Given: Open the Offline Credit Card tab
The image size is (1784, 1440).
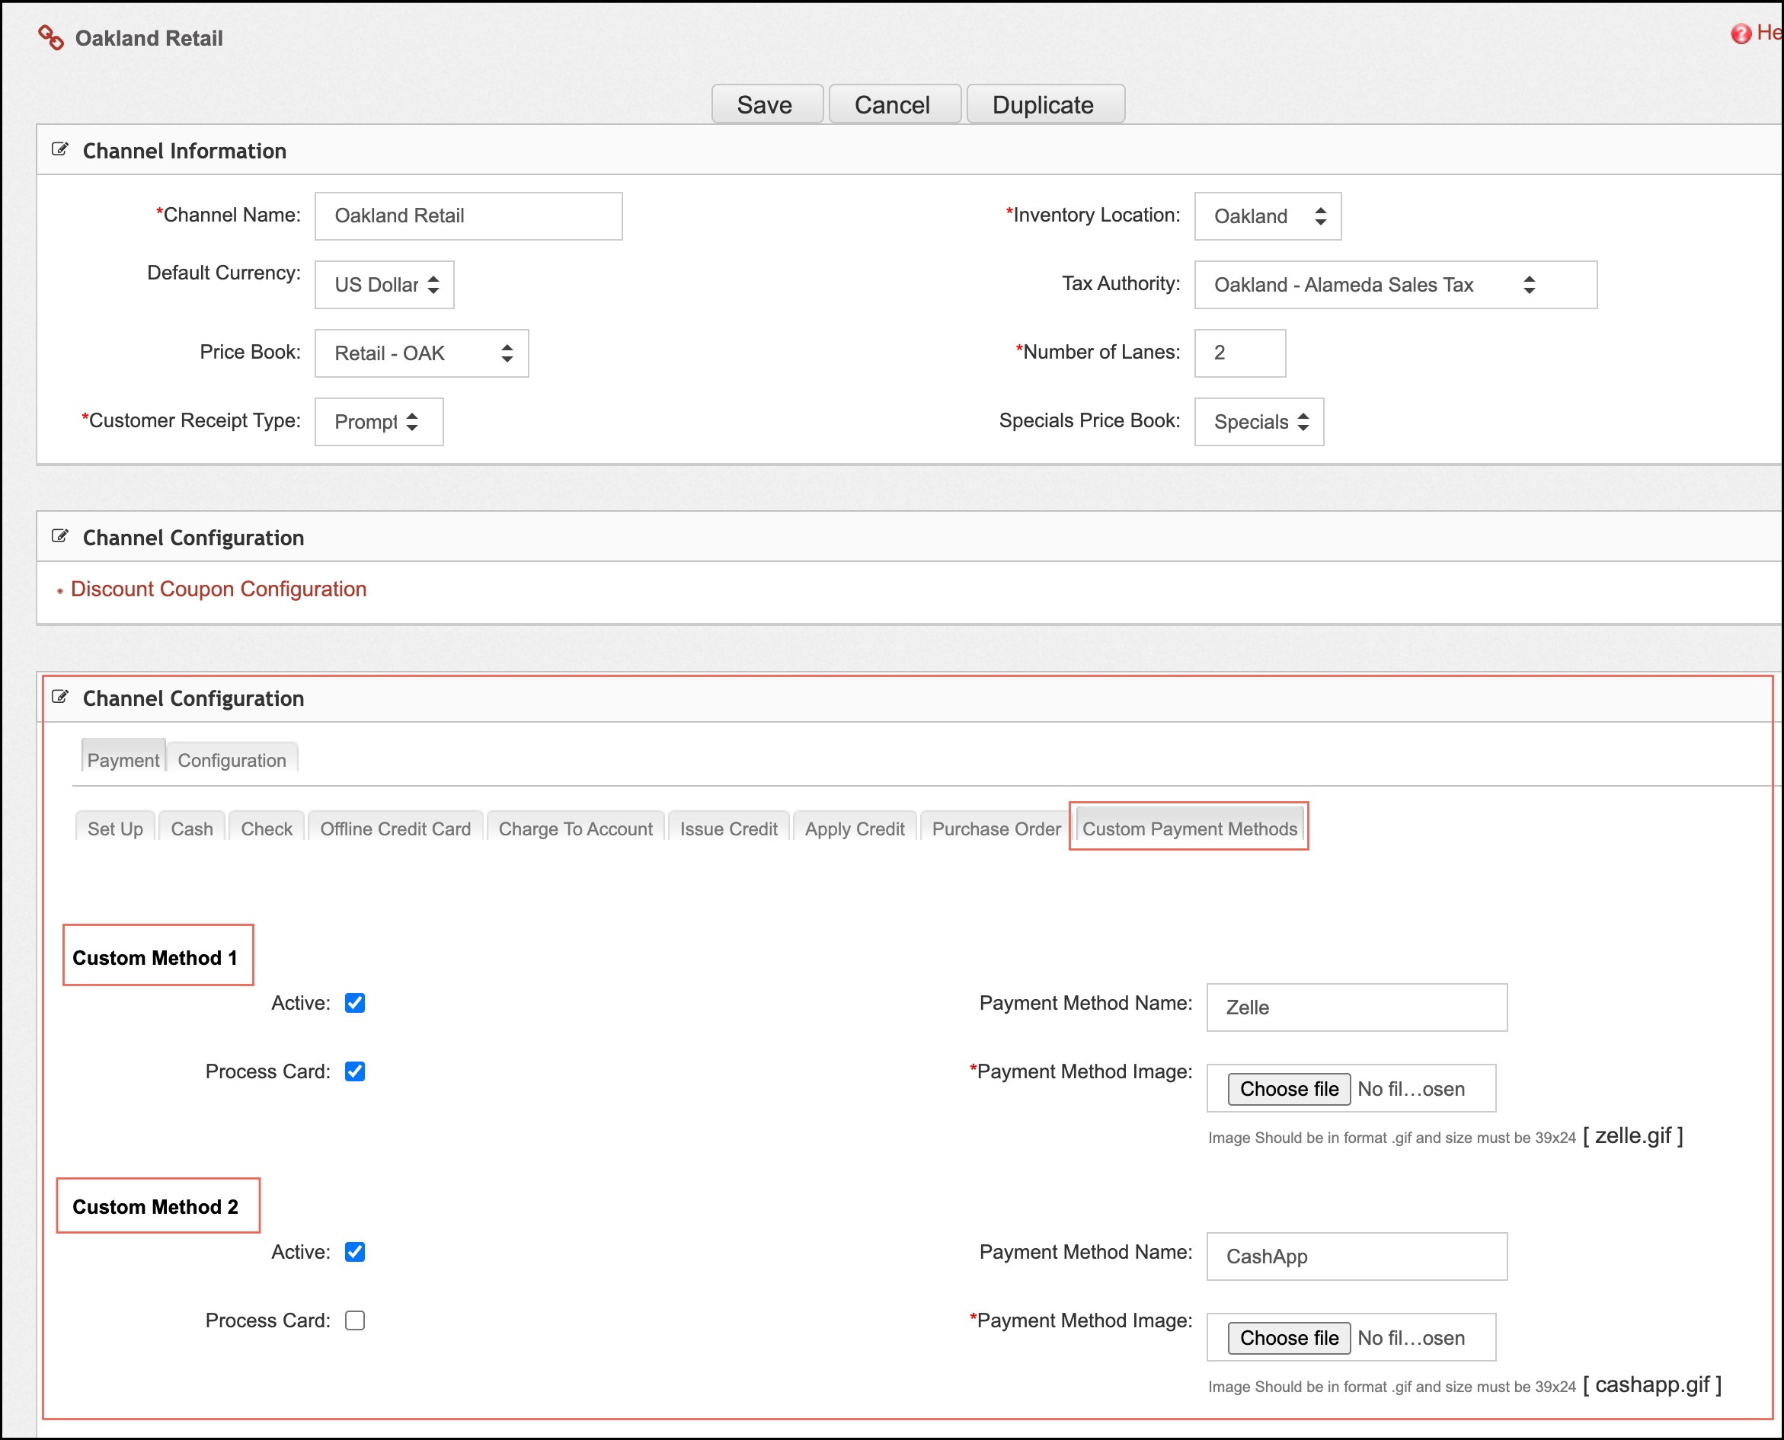Looking at the screenshot, I should pos(395,829).
